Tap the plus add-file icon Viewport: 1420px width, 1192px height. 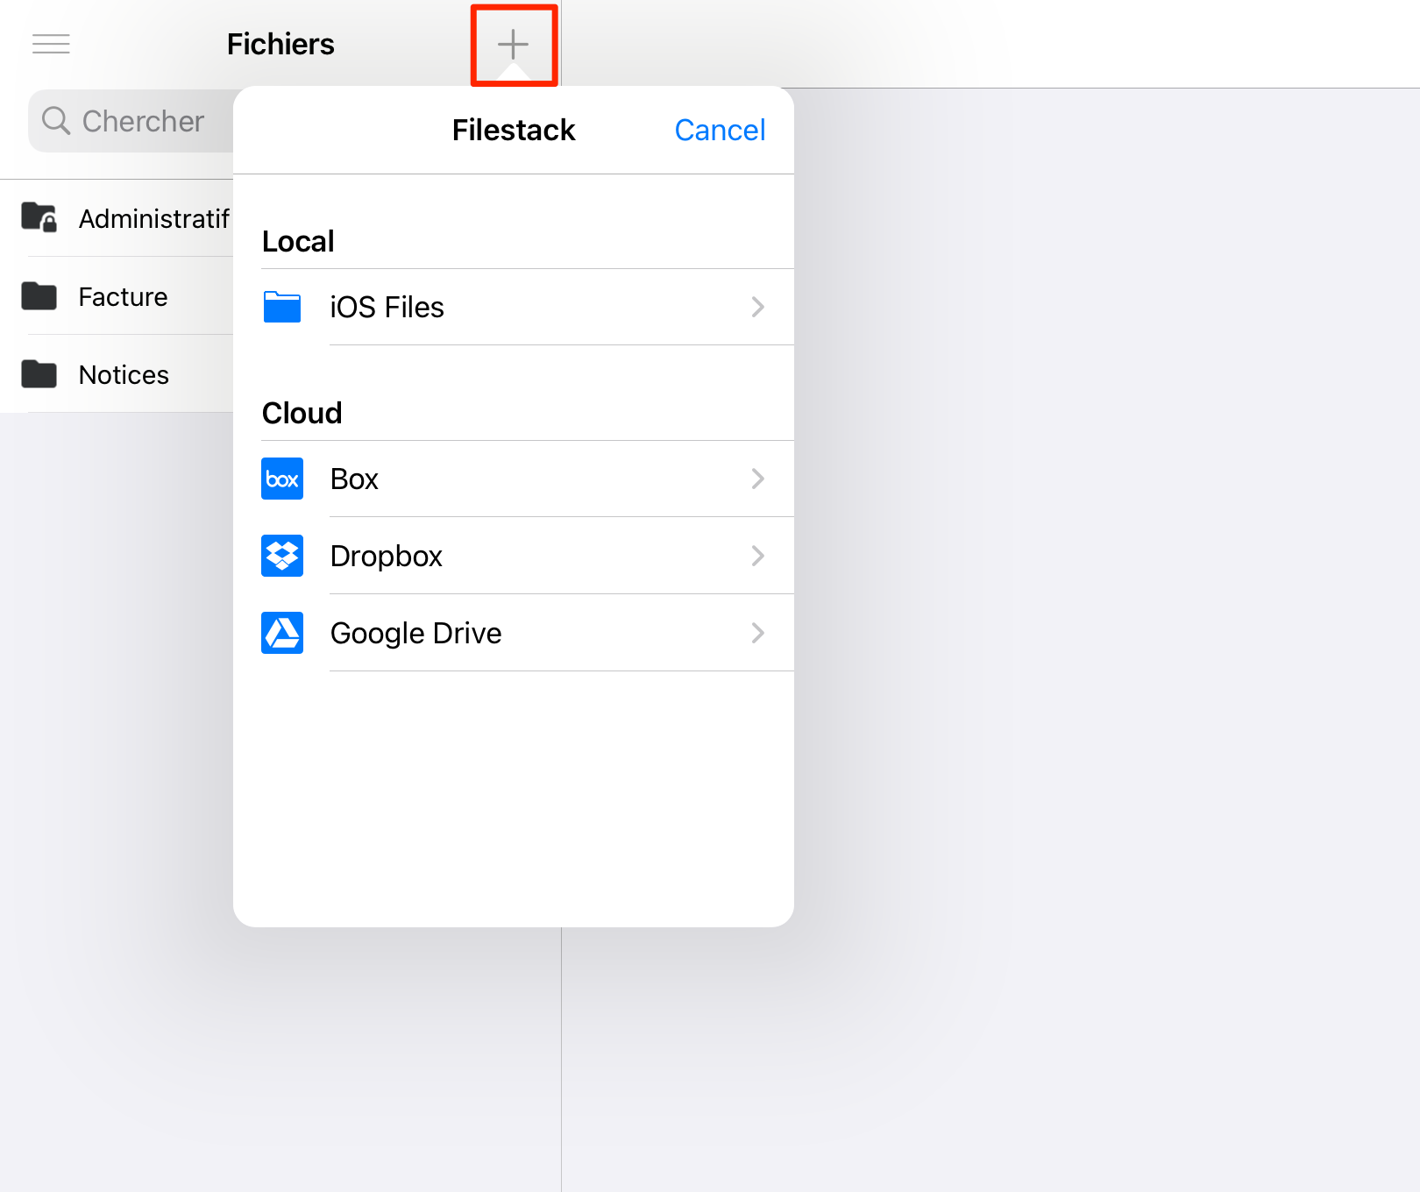513,44
